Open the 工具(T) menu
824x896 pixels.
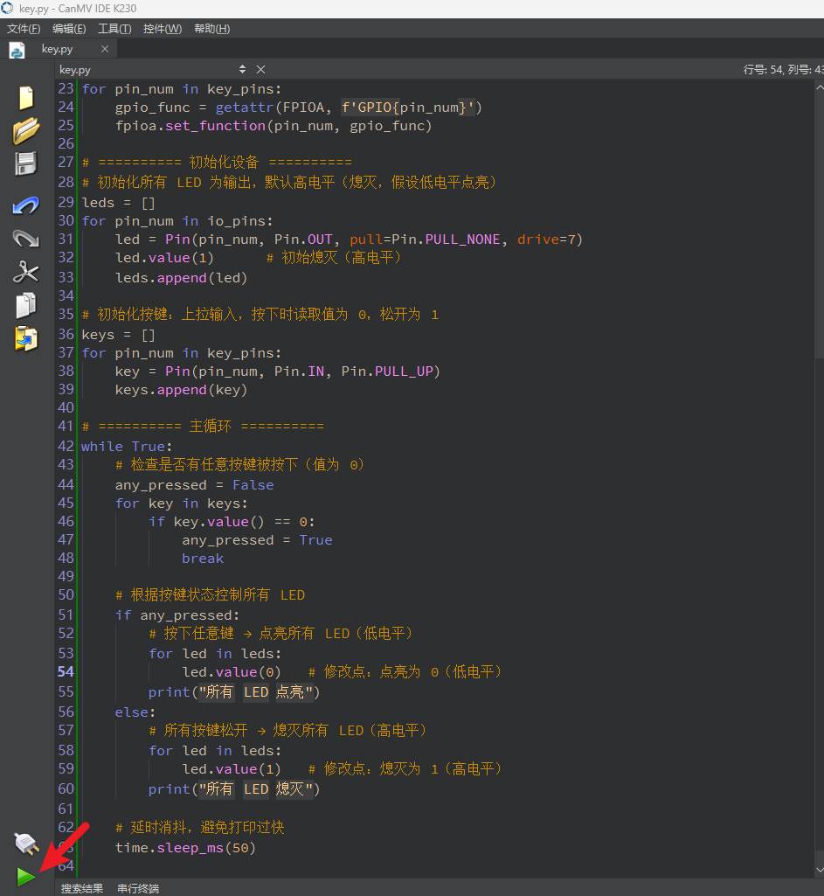[114, 29]
